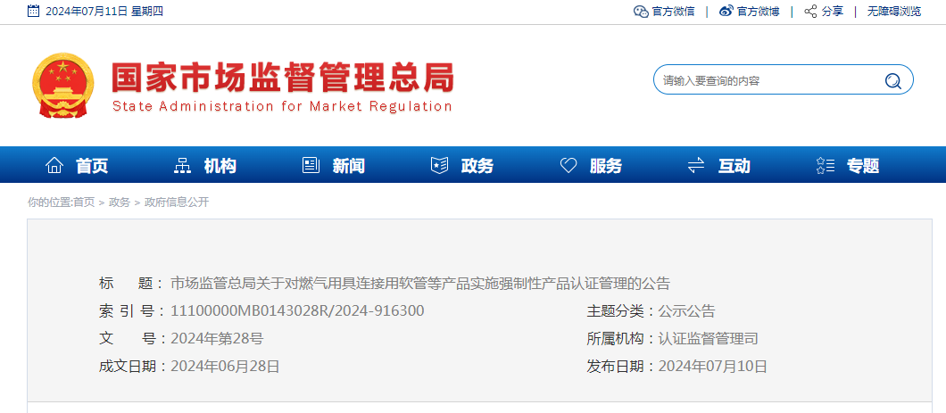The image size is (946, 413).
Task: Click the magnifier search icon
Action: 893,80
